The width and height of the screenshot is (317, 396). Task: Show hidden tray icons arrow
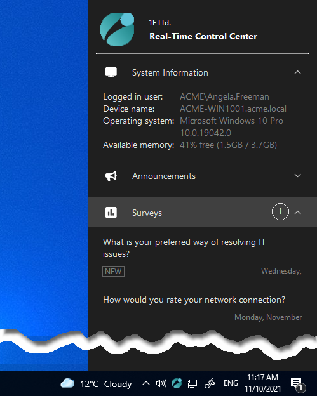coord(146,383)
